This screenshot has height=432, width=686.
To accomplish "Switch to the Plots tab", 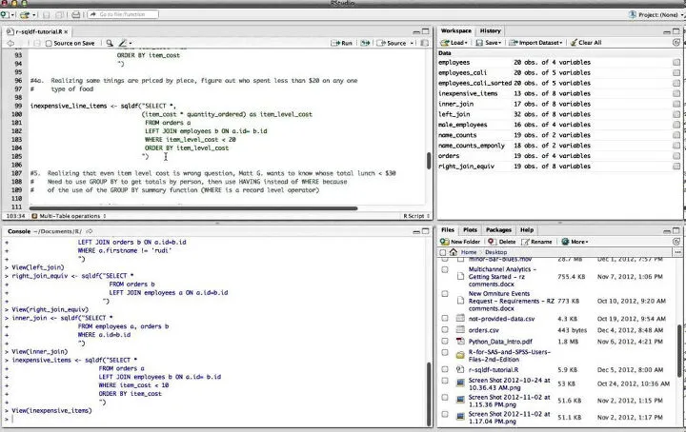I will [471, 229].
